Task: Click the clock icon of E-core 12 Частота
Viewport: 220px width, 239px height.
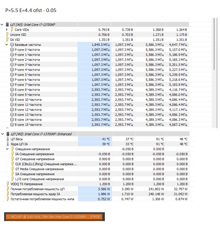Action: pyautogui.click(x=12, y=110)
